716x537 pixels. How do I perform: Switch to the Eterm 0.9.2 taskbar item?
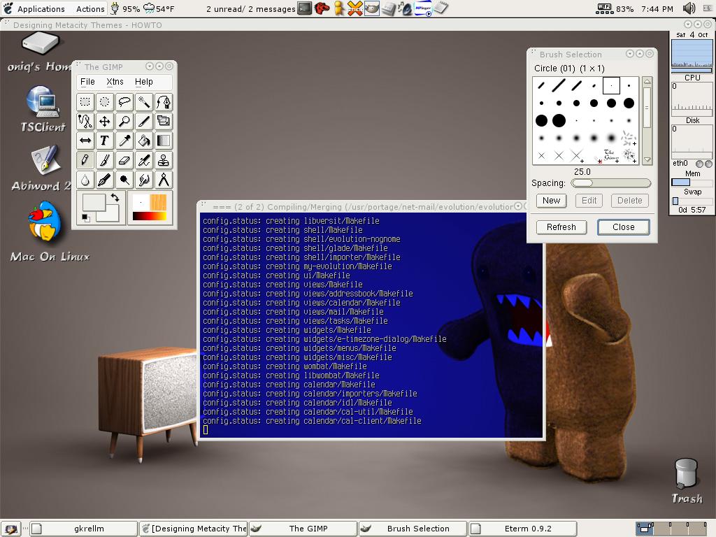[523, 529]
